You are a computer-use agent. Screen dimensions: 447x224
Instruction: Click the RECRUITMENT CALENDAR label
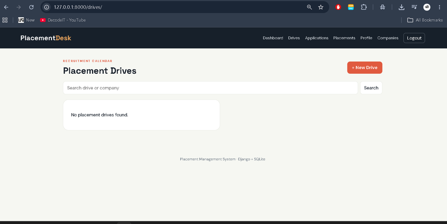tap(87, 61)
